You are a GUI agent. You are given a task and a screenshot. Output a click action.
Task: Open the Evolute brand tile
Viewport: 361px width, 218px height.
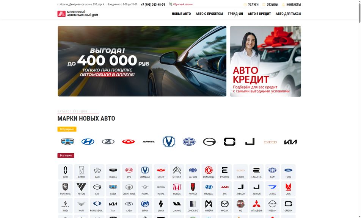[224, 172]
